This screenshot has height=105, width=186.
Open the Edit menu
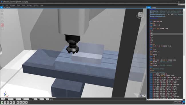point(7,5)
